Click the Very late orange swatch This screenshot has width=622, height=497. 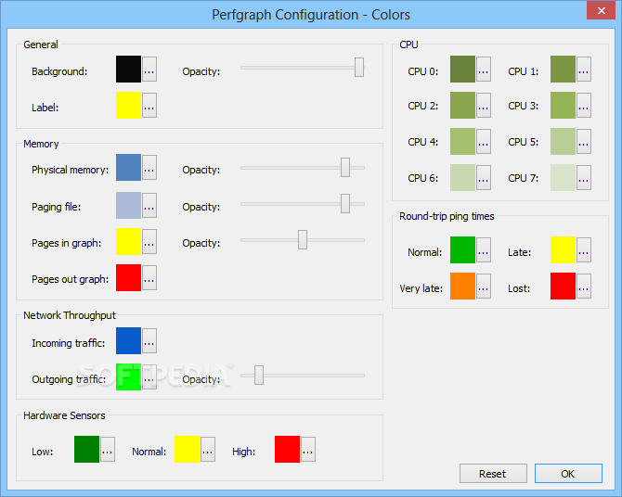462,286
